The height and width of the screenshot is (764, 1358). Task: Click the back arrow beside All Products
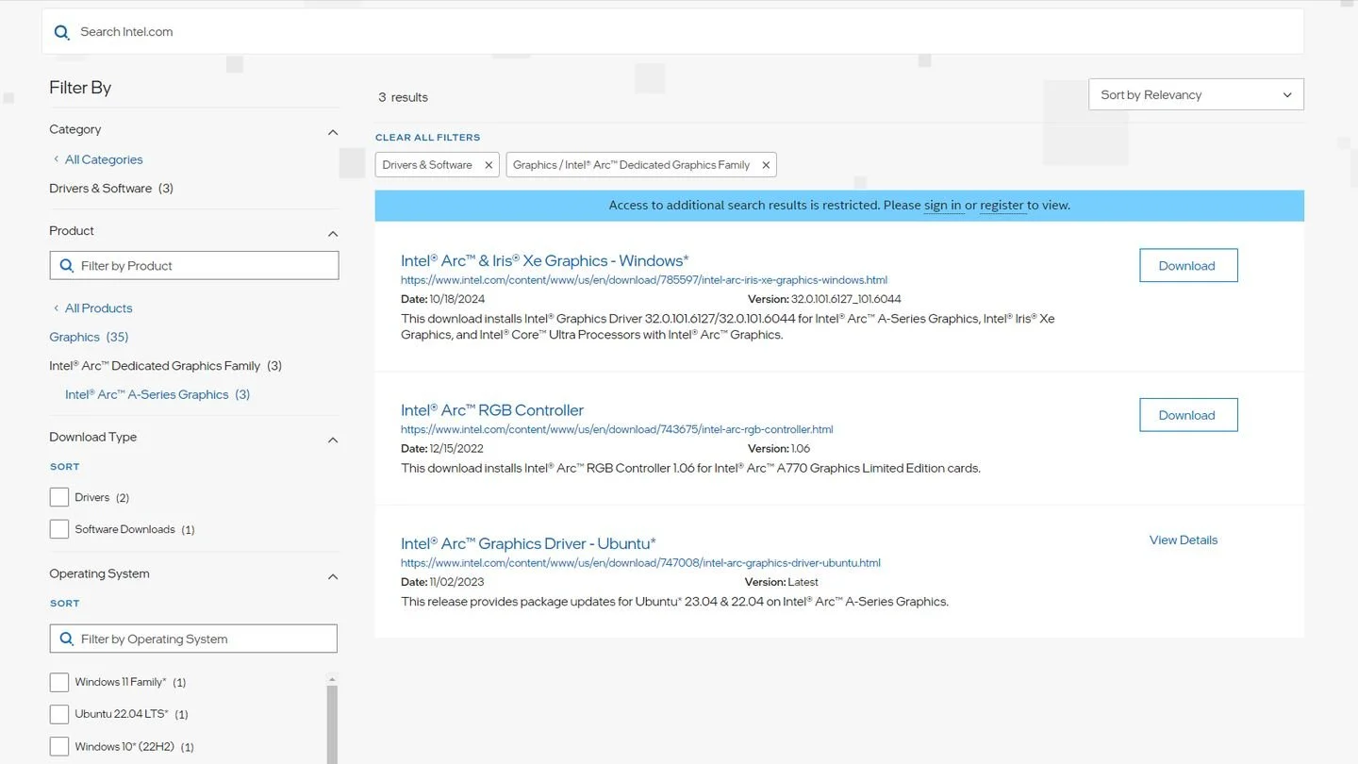[56, 308]
